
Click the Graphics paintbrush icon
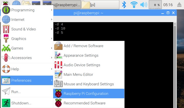(6, 39)
